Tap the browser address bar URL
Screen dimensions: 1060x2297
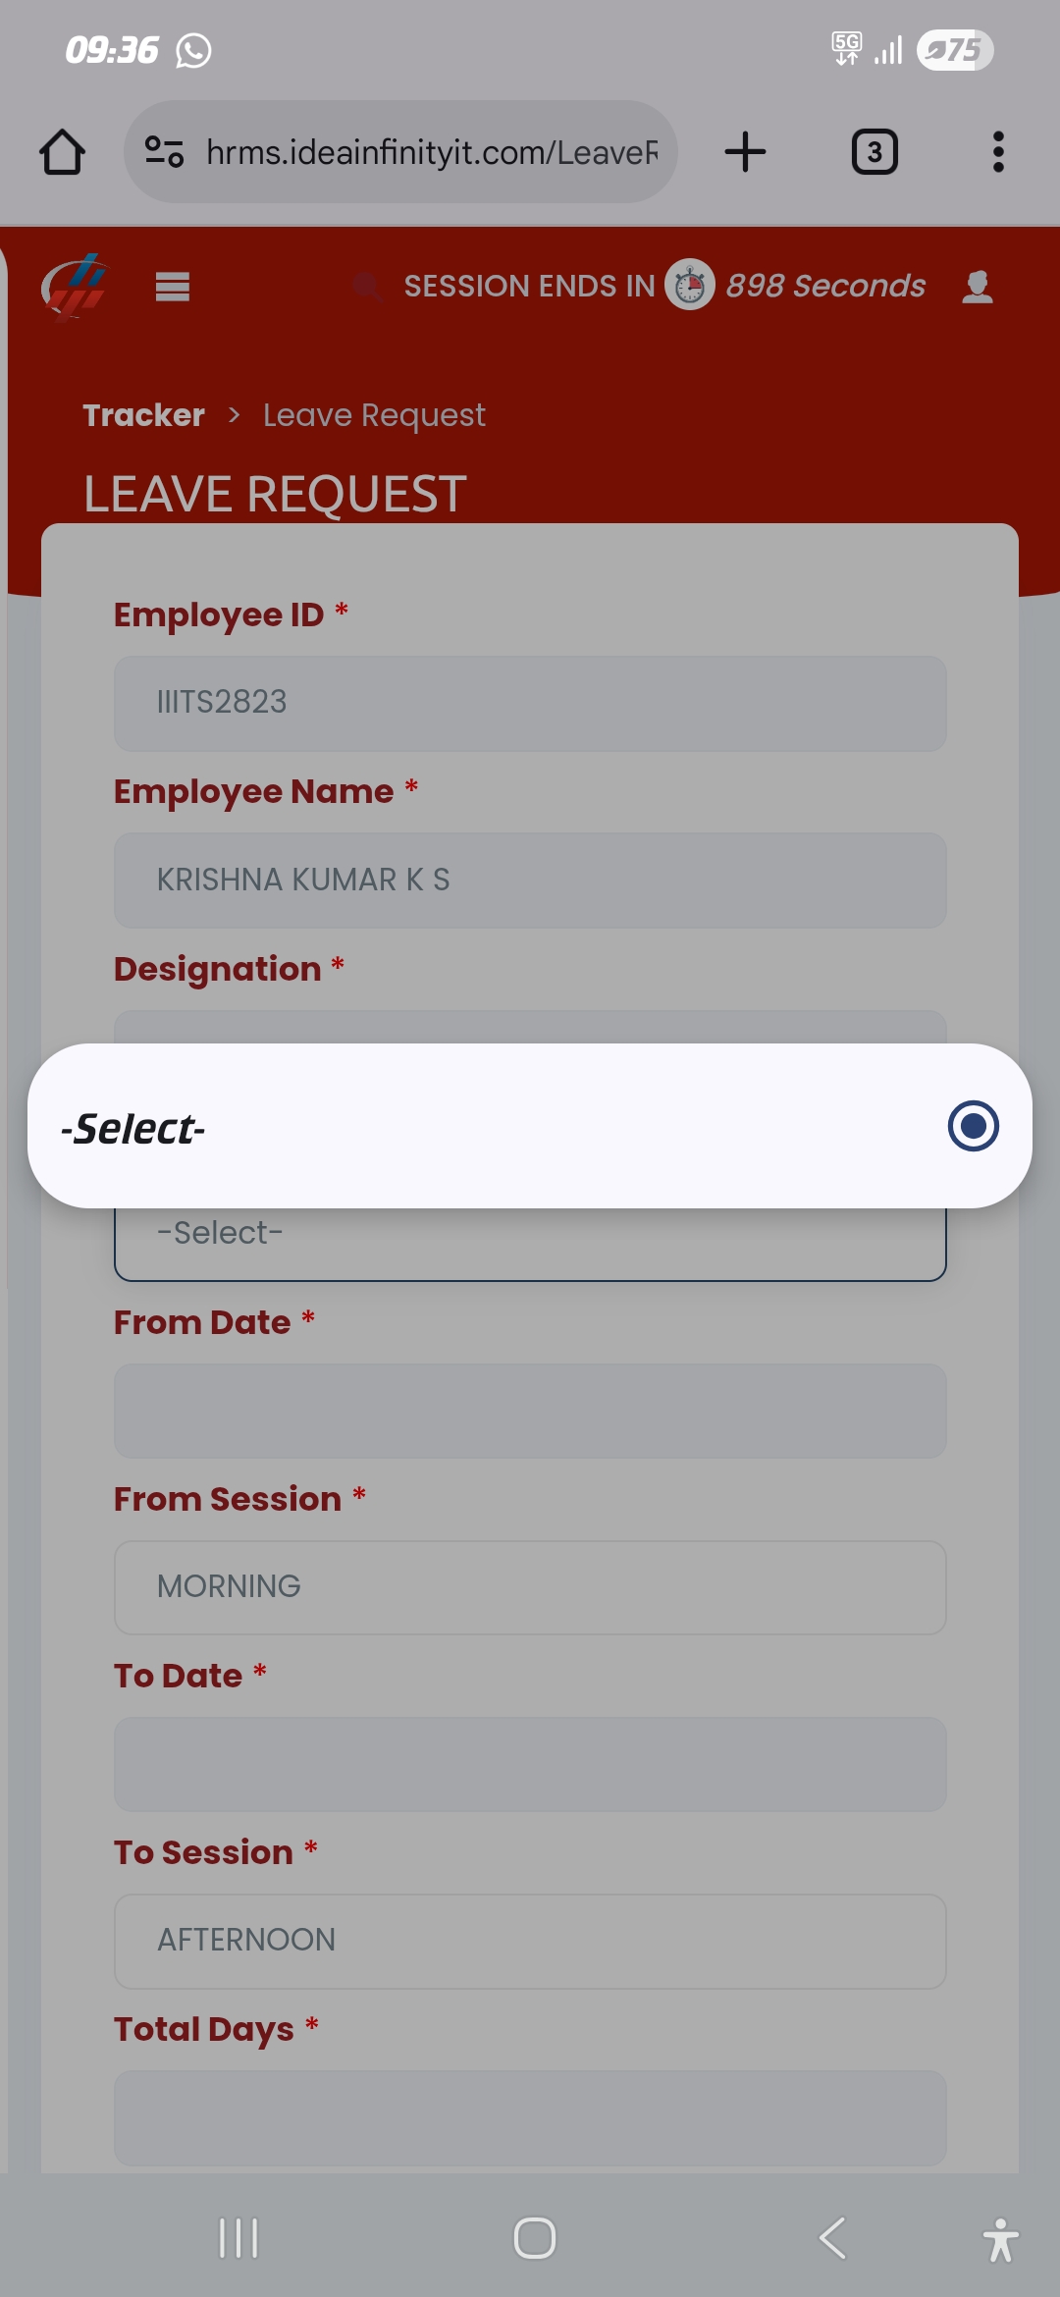432,152
